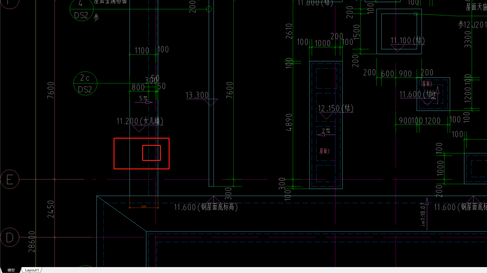The width and height of the screenshot is (487, 273).
Task: Select the 600 horizontal dimension text
Action: tap(388, 74)
